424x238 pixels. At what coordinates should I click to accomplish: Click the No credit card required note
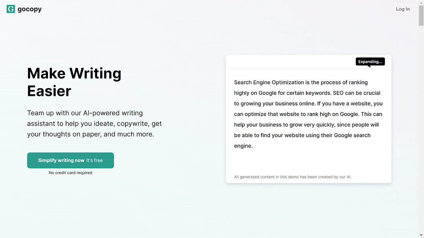click(x=70, y=173)
